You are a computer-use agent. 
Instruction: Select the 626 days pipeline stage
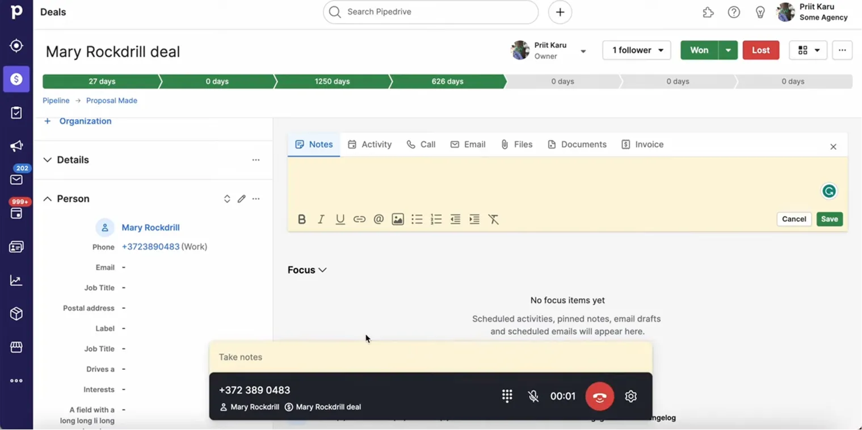[447, 82]
